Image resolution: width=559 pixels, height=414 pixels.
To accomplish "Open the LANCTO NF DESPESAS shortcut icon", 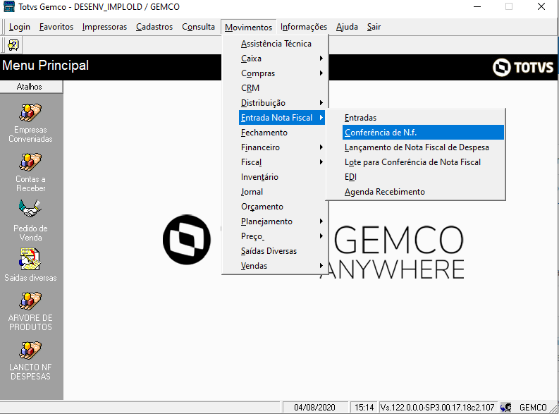I will coord(30,350).
